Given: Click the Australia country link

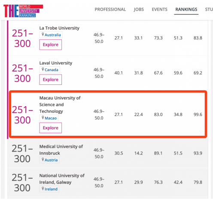Looking at the screenshot, I should click(52, 35).
